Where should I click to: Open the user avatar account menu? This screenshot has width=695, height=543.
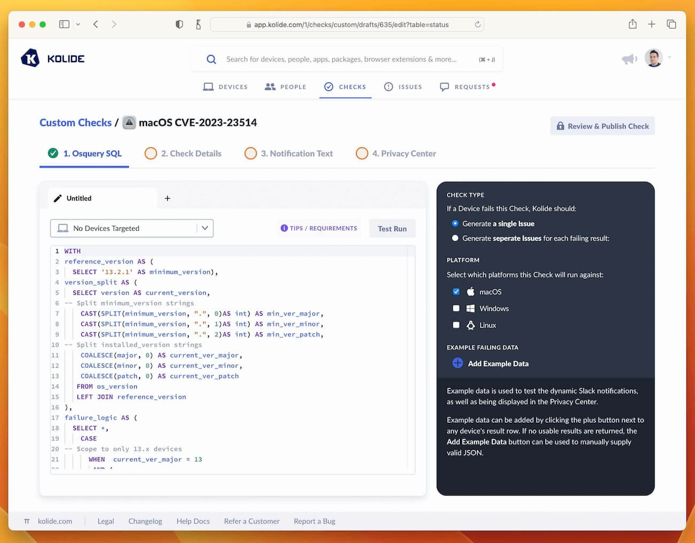(x=654, y=58)
